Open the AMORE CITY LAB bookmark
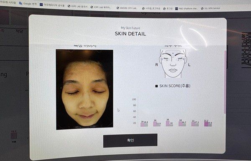The height and width of the screenshot is (161, 251). (x=127, y=8)
